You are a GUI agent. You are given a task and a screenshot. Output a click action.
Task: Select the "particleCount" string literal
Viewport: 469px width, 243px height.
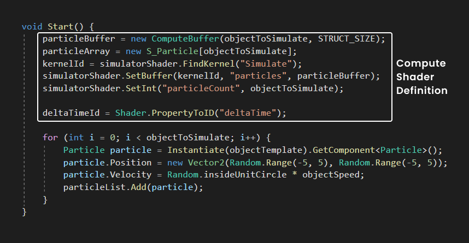(x=200, y=88)
